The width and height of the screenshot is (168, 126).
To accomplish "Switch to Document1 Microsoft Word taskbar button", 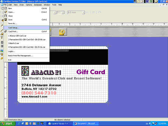I will pyautogui.click(x=86, y=124).
